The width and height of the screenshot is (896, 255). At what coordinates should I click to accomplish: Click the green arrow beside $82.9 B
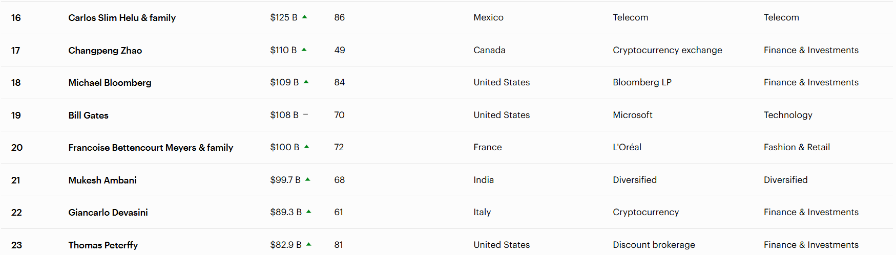pyautogui.click(x=309, y=244)
